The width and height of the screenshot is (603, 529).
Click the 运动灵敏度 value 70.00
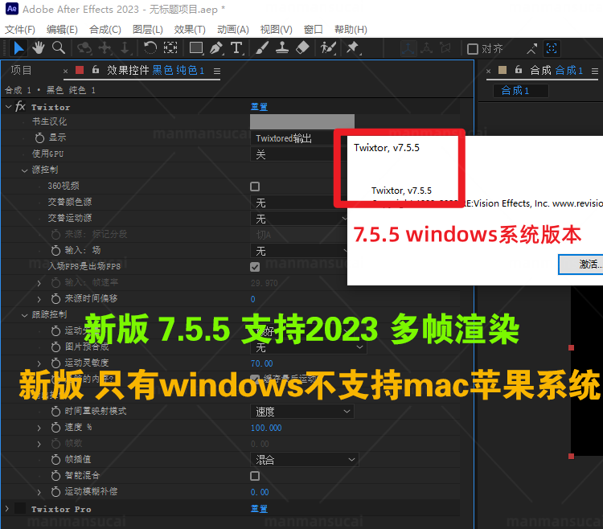tap(262, 363)
